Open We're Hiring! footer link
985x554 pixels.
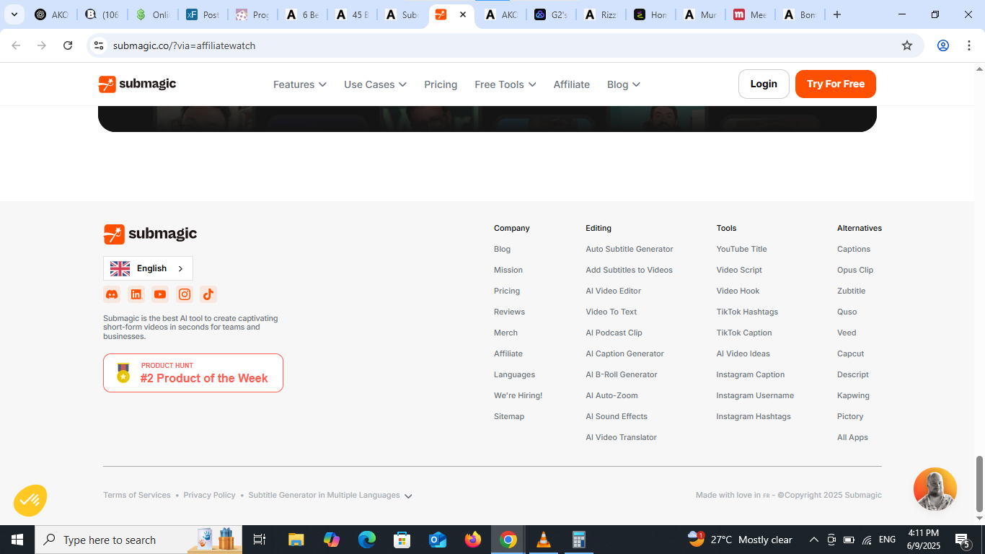click(518, 396)
